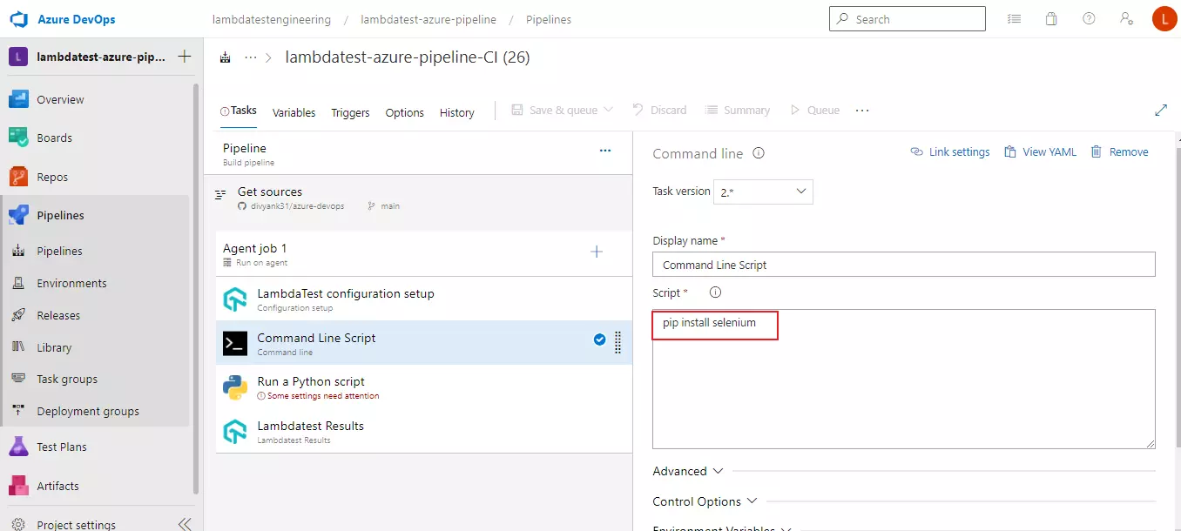Click the View YAML button
The width and height of the screenshot is (1181, 531).
point(1040,152)
